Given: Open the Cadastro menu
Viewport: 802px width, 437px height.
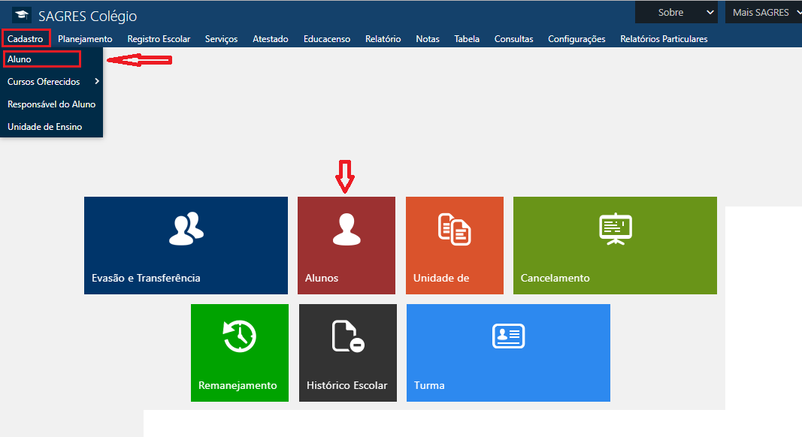Looking at the screenshot, I should tap(26, 39).
